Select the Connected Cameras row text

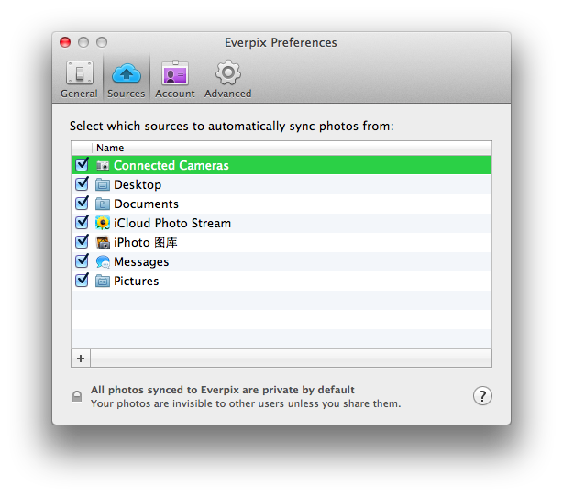point(171,165)
